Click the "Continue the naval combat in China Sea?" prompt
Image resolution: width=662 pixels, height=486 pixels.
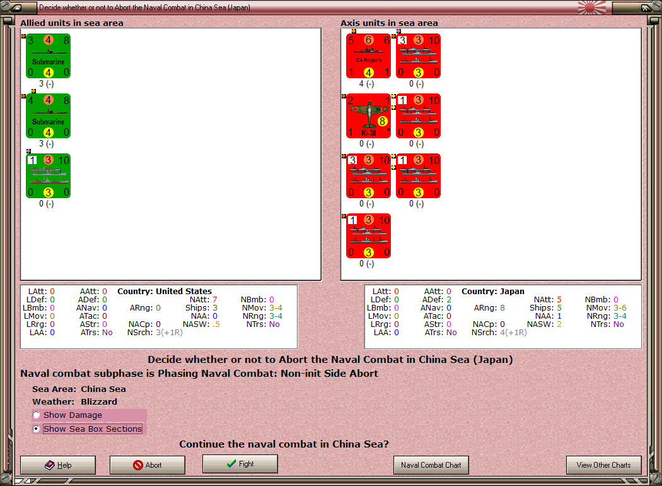284,444
